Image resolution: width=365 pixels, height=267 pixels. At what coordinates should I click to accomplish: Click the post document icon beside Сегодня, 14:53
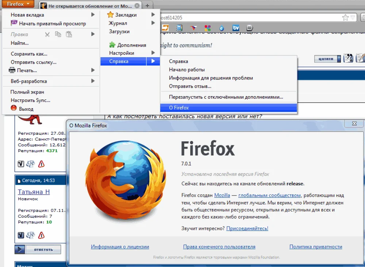click(19, 181)
